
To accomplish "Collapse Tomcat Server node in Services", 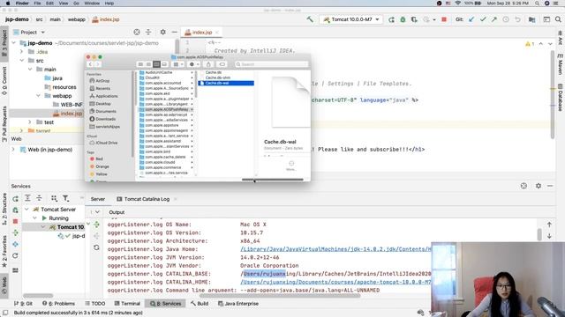I will point(26,210).
